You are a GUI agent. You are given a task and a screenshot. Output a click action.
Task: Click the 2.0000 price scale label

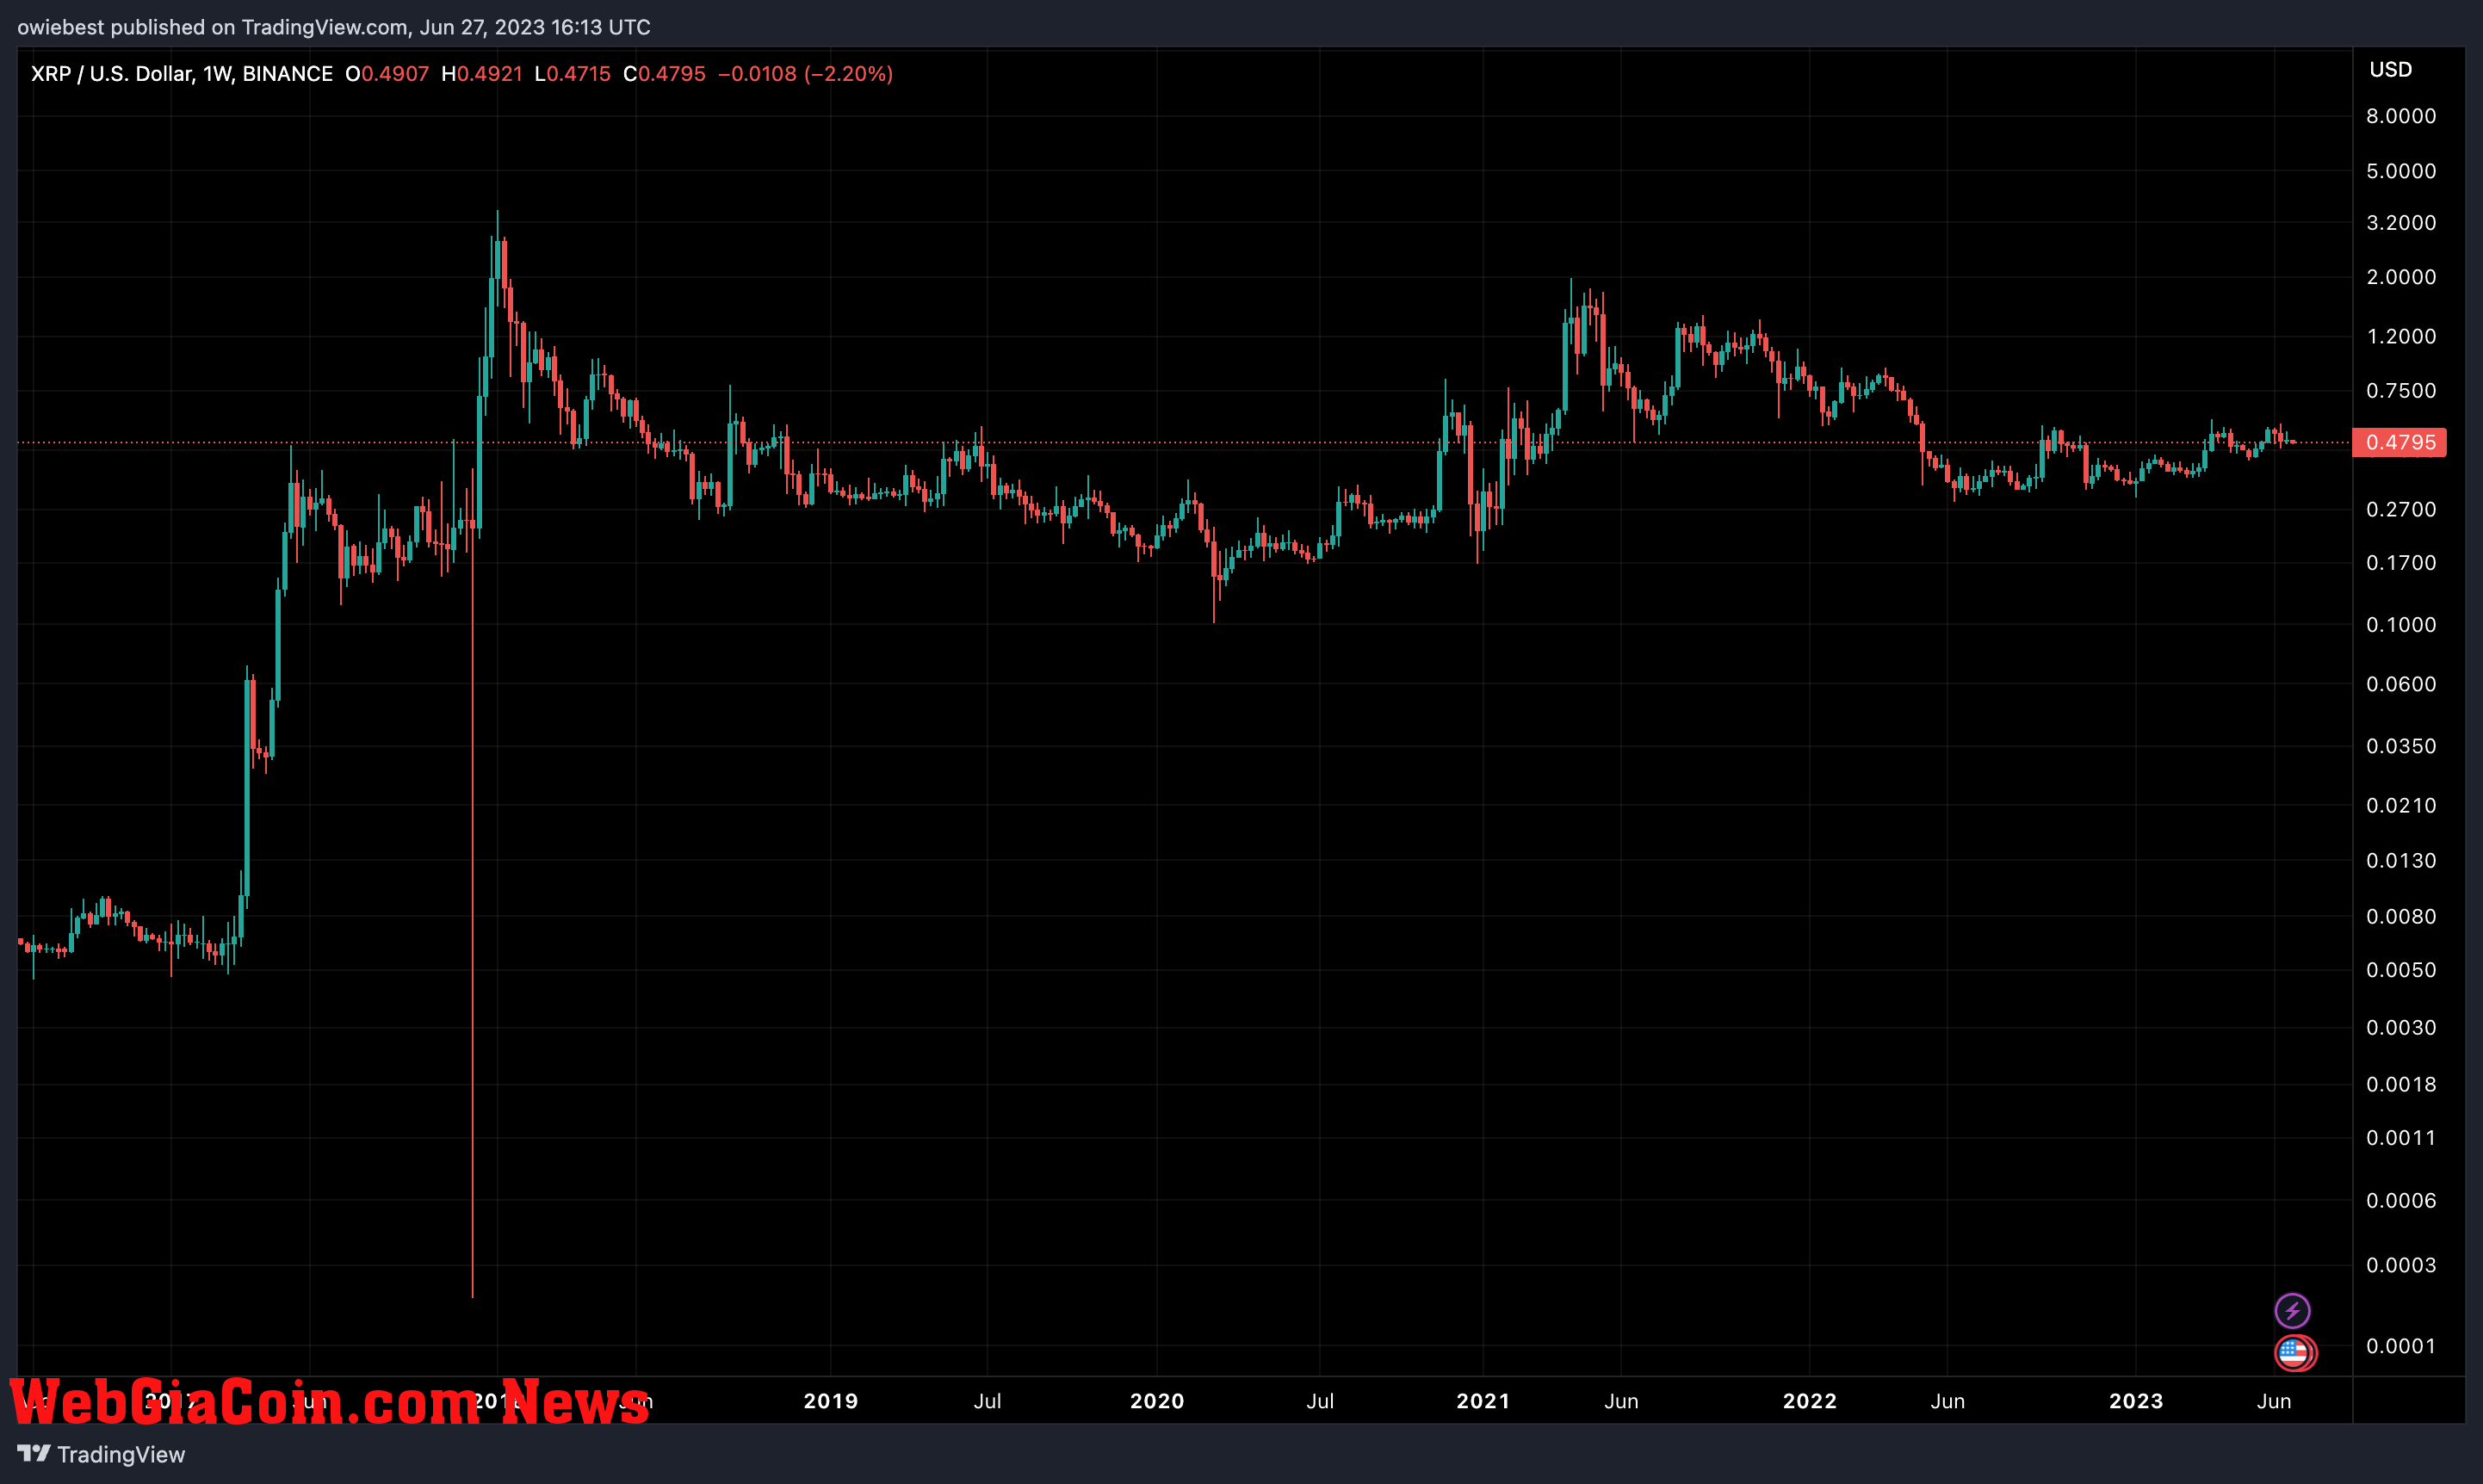pos(2400,277)
